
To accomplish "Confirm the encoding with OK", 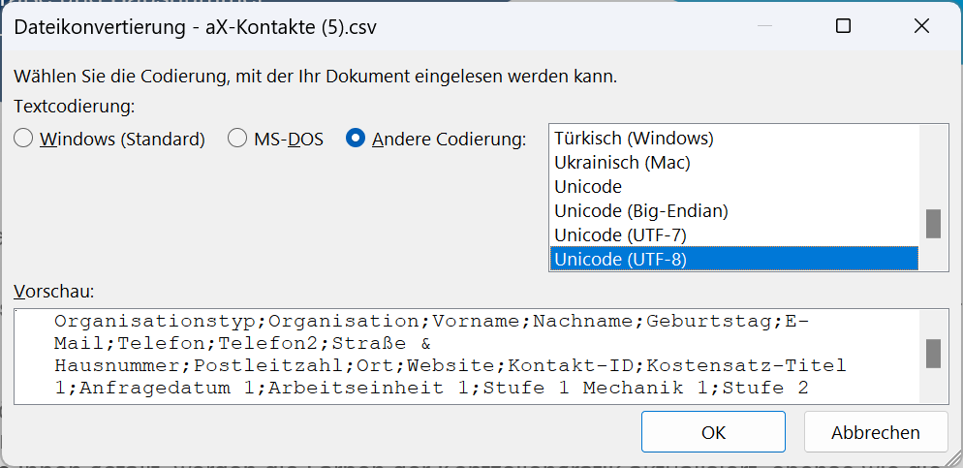I will point(713,432).
